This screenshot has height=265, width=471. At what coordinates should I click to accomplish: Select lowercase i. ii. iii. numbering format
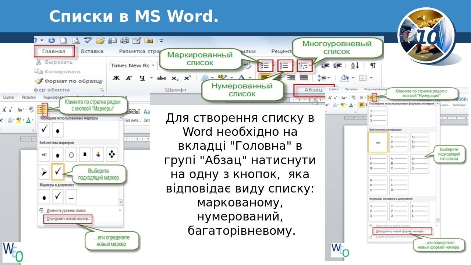(399, 185)
